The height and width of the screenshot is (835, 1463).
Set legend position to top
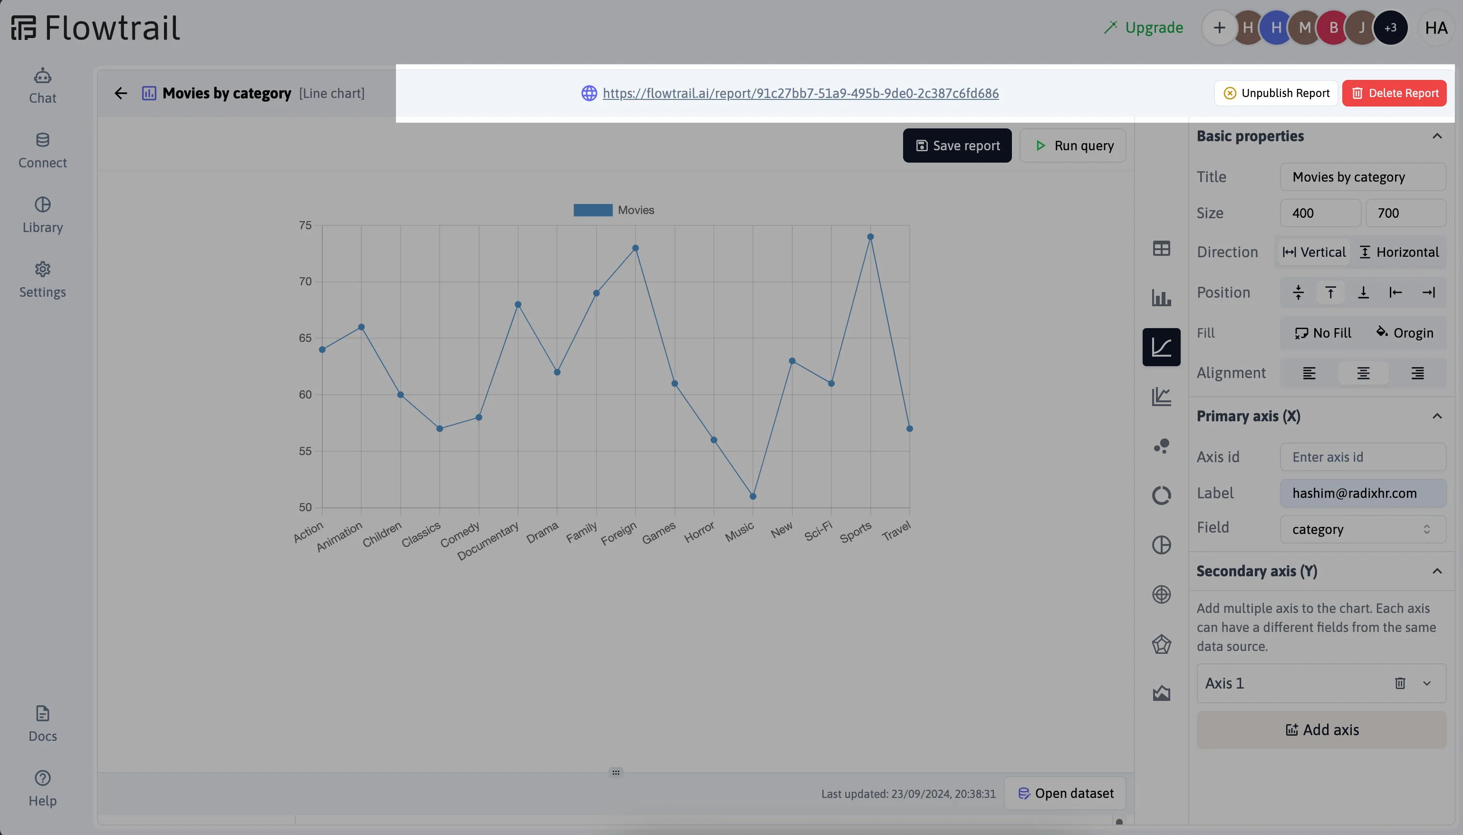coord(1330,292)
